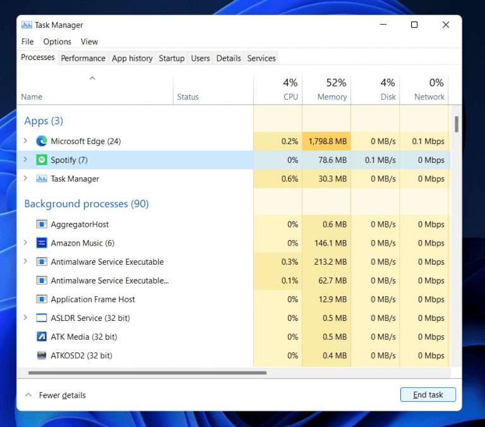
Task: Select the Spotify app icon
Action: (x=42, y=160)
